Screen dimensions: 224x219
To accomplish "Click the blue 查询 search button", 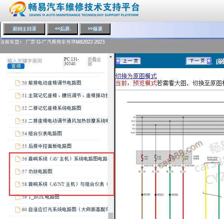I will tap(16, 66).
